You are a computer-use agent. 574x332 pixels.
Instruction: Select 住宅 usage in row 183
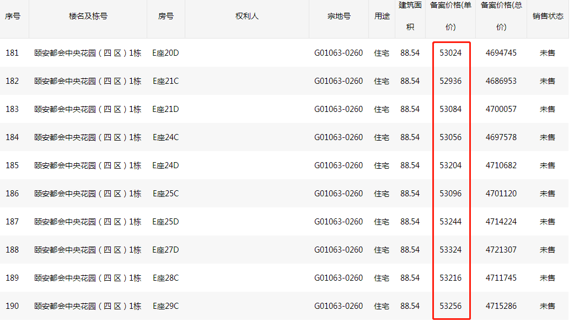382,109
